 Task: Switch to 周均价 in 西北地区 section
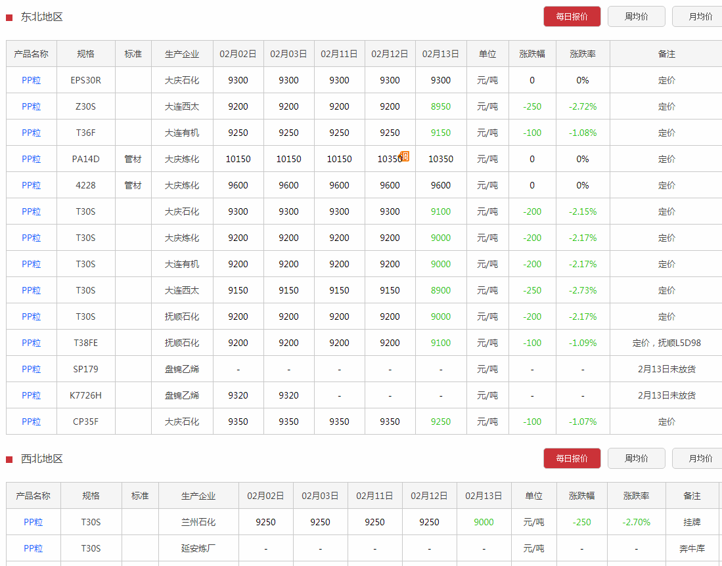tap(637, 458)
